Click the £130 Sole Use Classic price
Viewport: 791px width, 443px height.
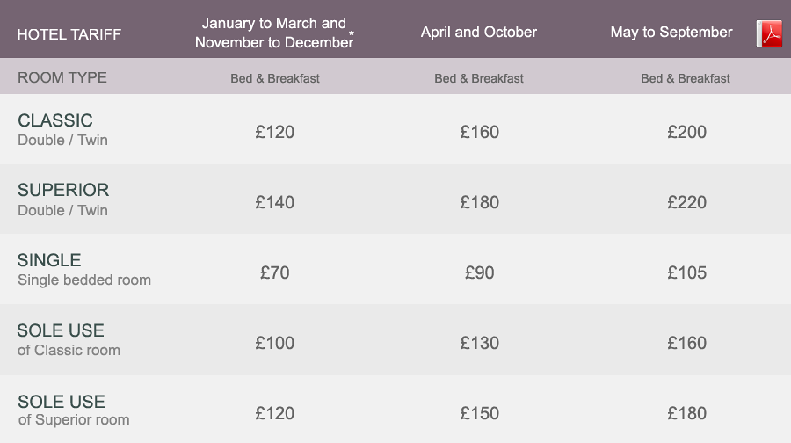(x=479, y=343)
